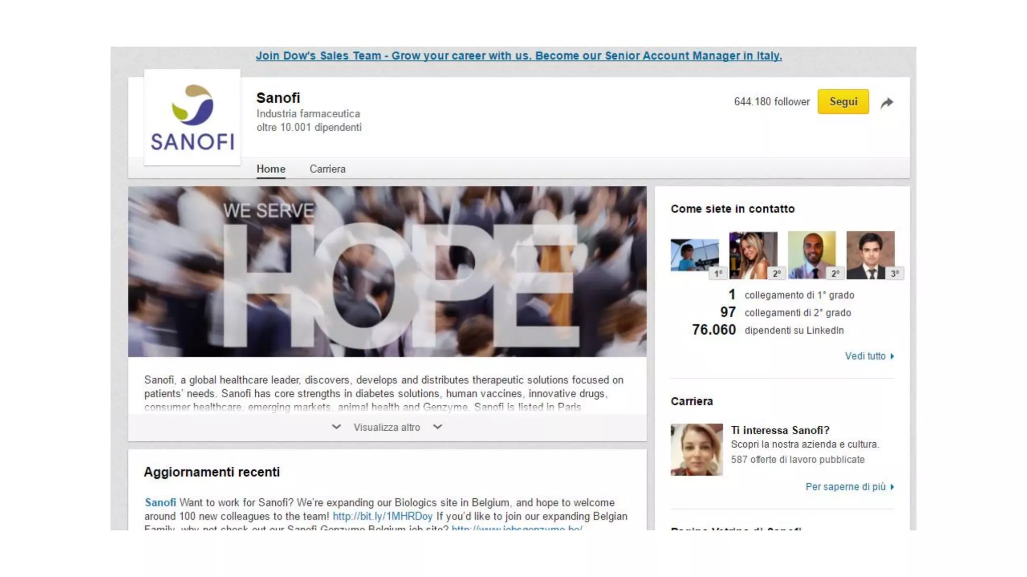Click the arrow icon beside Vedi tutto
The image size is (1027, 577).
click(892, 357)
